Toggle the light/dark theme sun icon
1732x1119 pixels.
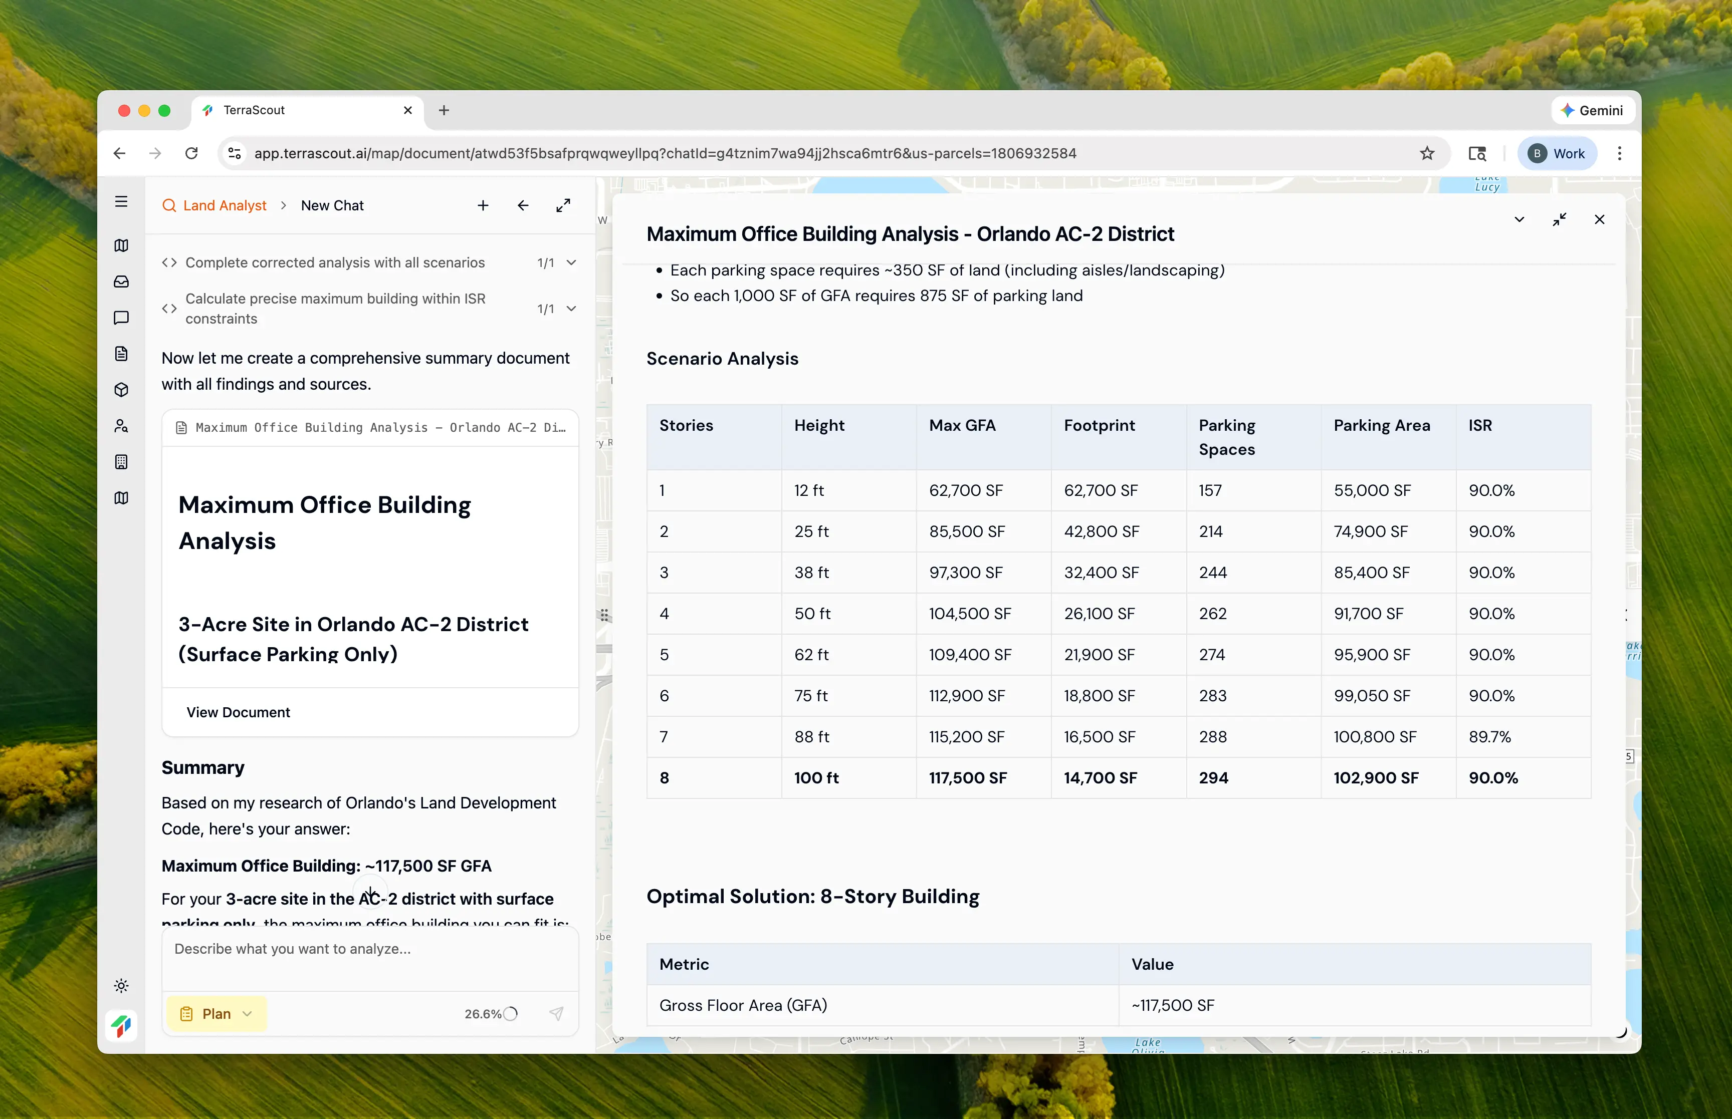121,986
